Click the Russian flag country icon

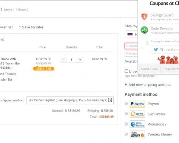tap(130, 34)
